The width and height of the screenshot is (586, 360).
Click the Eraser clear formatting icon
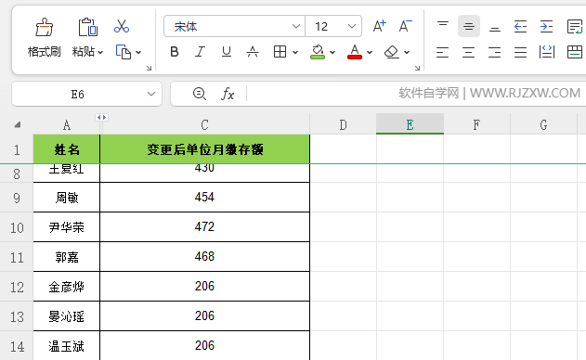pyautogui.click(x=391, y=52)
